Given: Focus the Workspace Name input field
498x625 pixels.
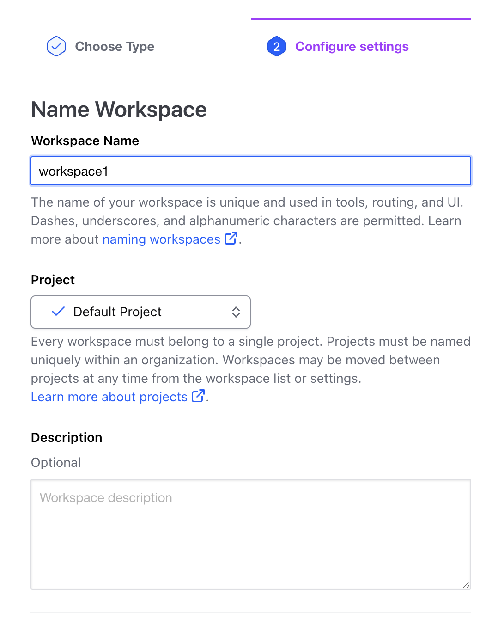Looking at the screenshot, I should pos(251,171).
